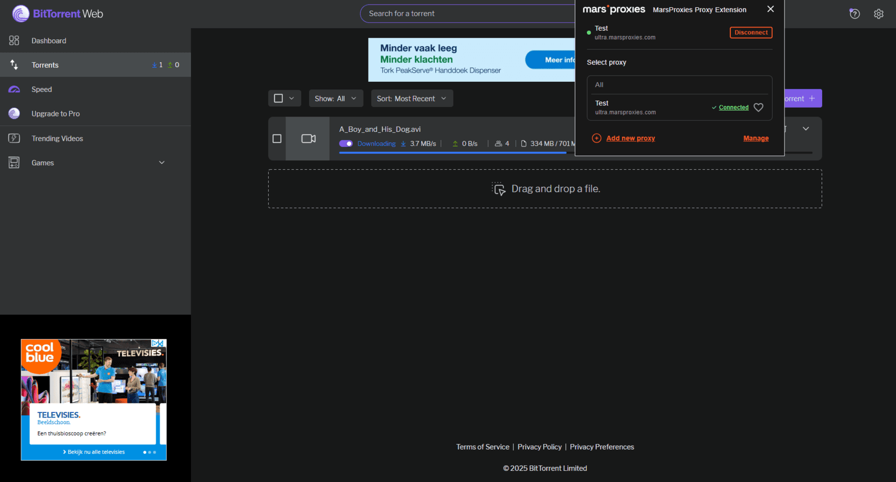Image resolution: width=896 pixels, height=482 pixels.
Task: Click the video file type icon
Action: (x=308, y=138)
